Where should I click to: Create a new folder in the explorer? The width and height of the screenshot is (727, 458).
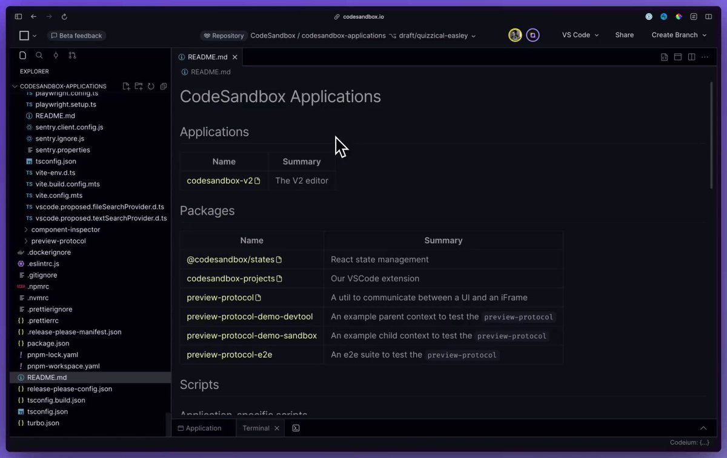(138, 87)
